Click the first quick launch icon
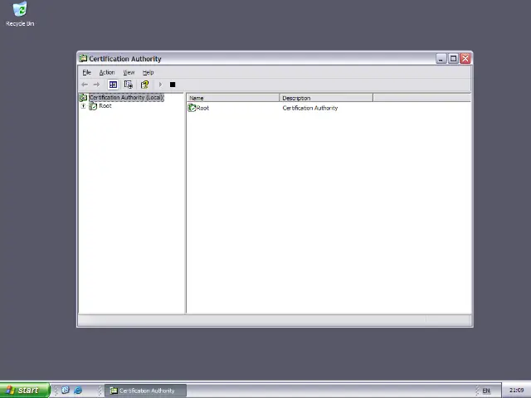This screenshot has width=531, height=398. pyautogui.click(x=66, y=391)
